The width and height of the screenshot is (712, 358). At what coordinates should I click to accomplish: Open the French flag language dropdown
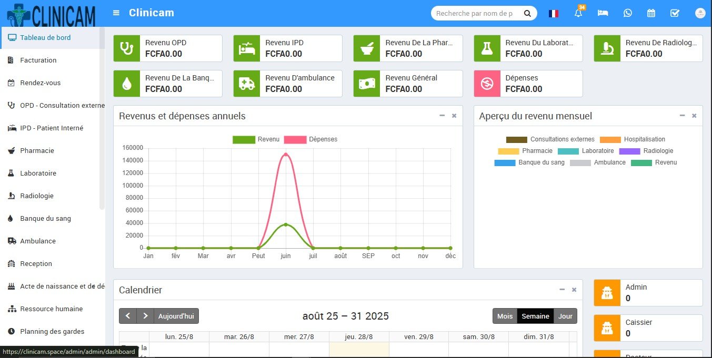coord(553,14)
